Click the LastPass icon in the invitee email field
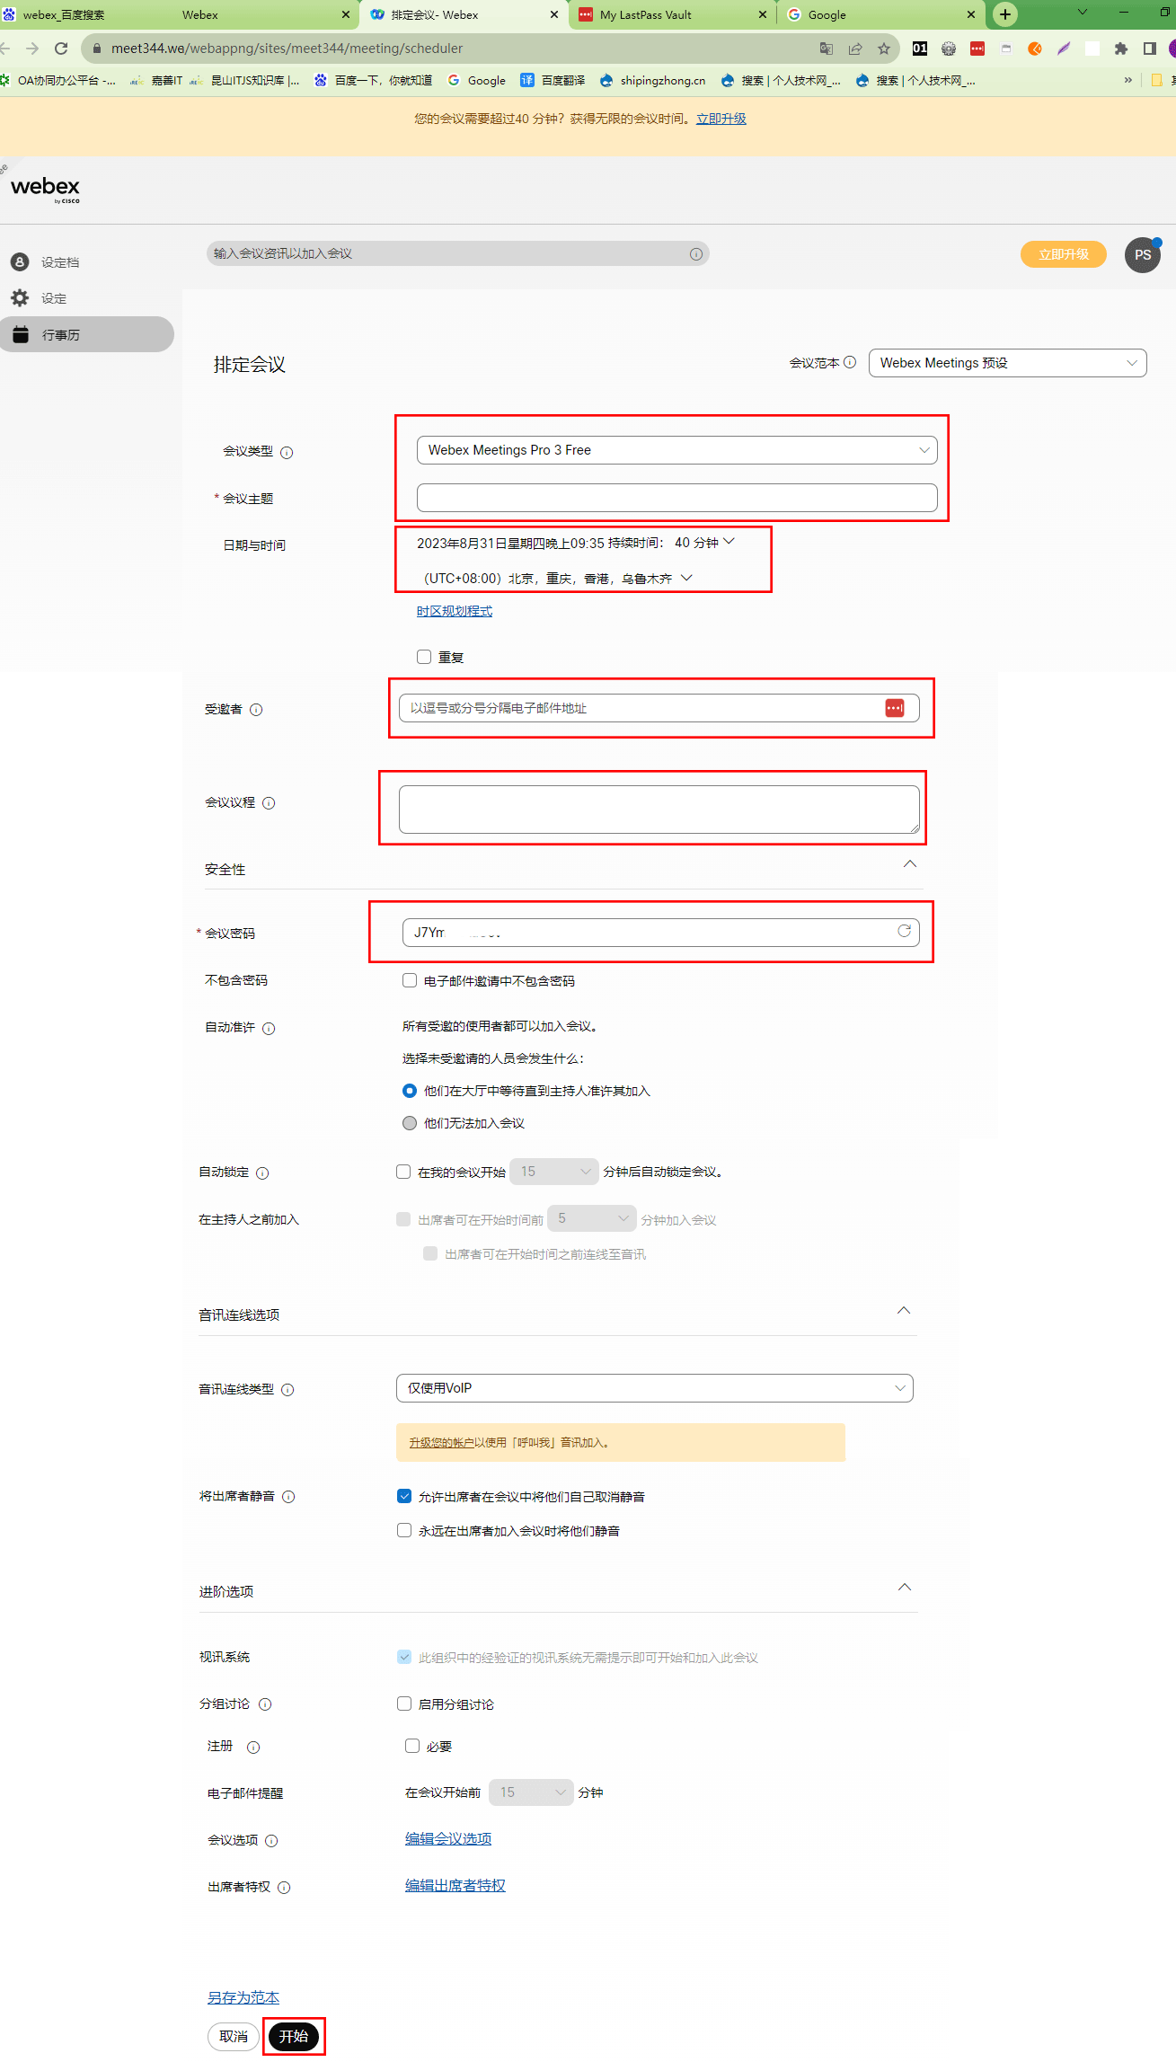 tap(895, 708)
